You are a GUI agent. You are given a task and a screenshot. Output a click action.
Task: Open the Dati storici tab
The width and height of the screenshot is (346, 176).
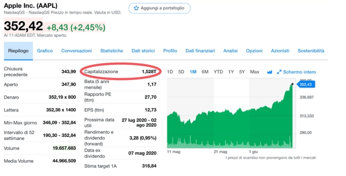pos(143,51)
